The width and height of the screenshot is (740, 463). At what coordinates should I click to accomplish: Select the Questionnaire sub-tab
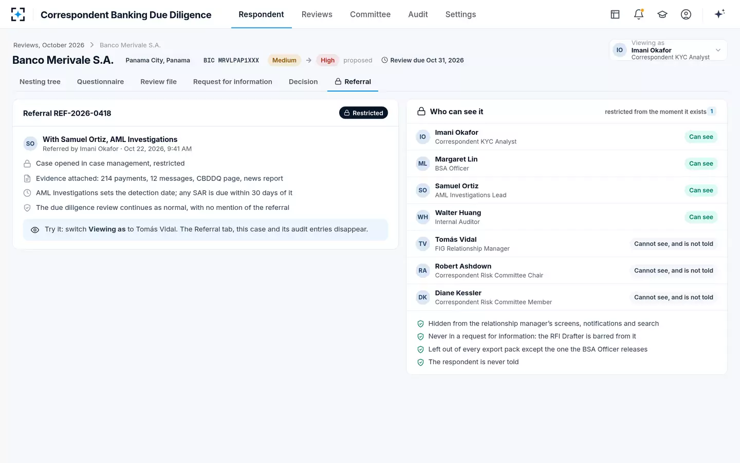coord(100,82)
